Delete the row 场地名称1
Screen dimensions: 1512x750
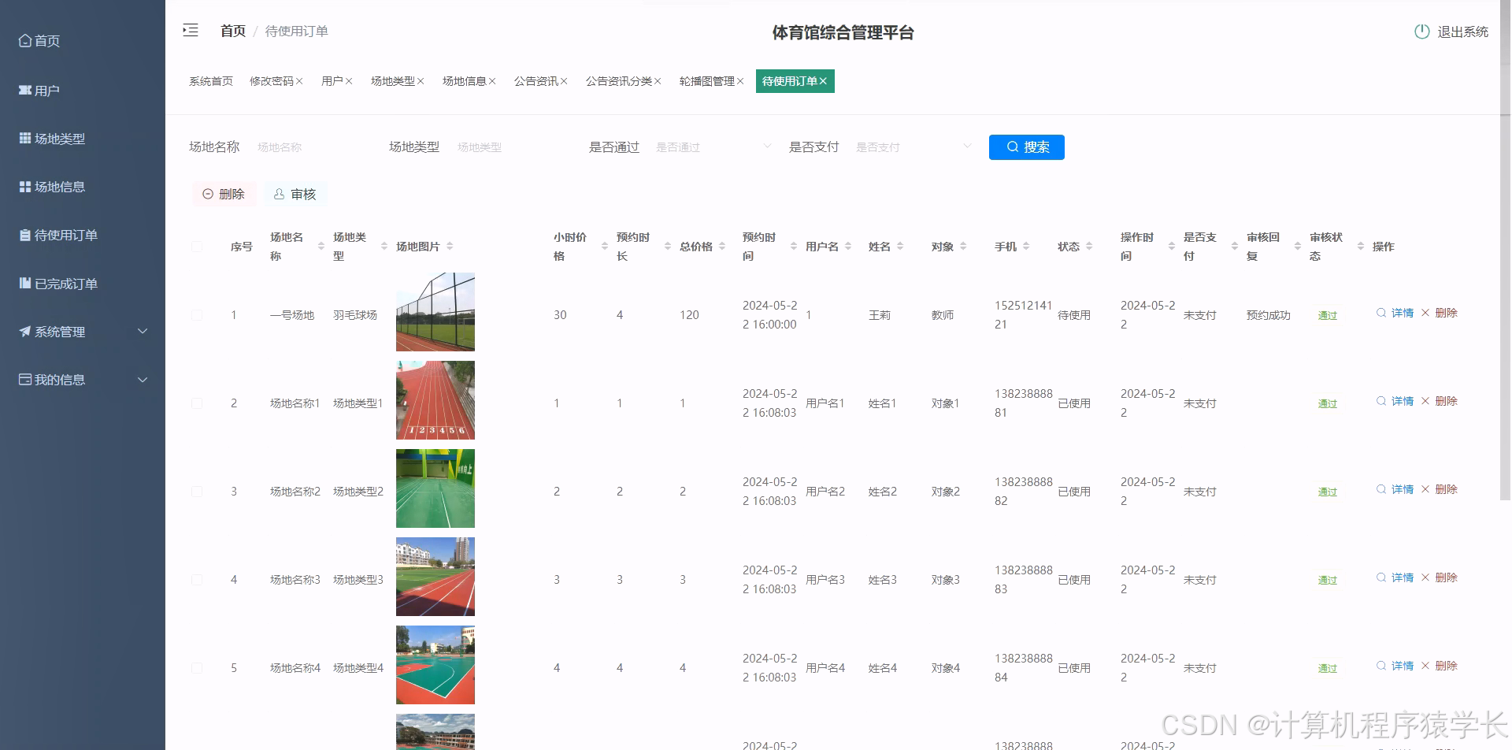(x=1439, y=401)
